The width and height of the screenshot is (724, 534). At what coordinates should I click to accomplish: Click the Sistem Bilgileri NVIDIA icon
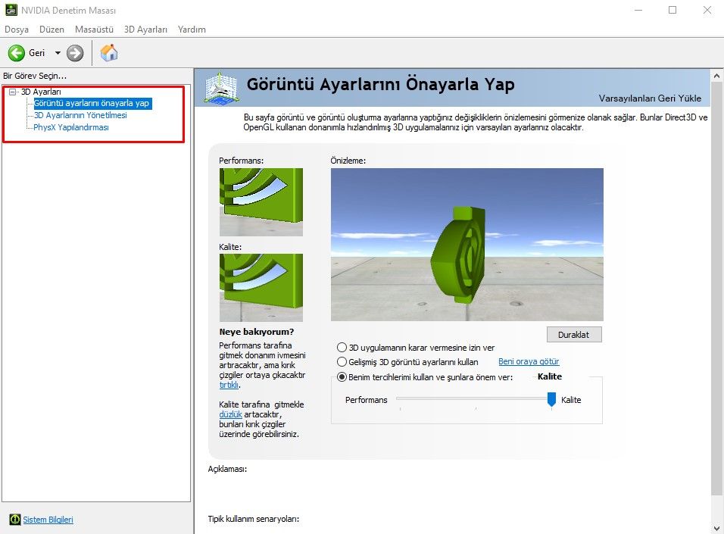click(15, 520)
